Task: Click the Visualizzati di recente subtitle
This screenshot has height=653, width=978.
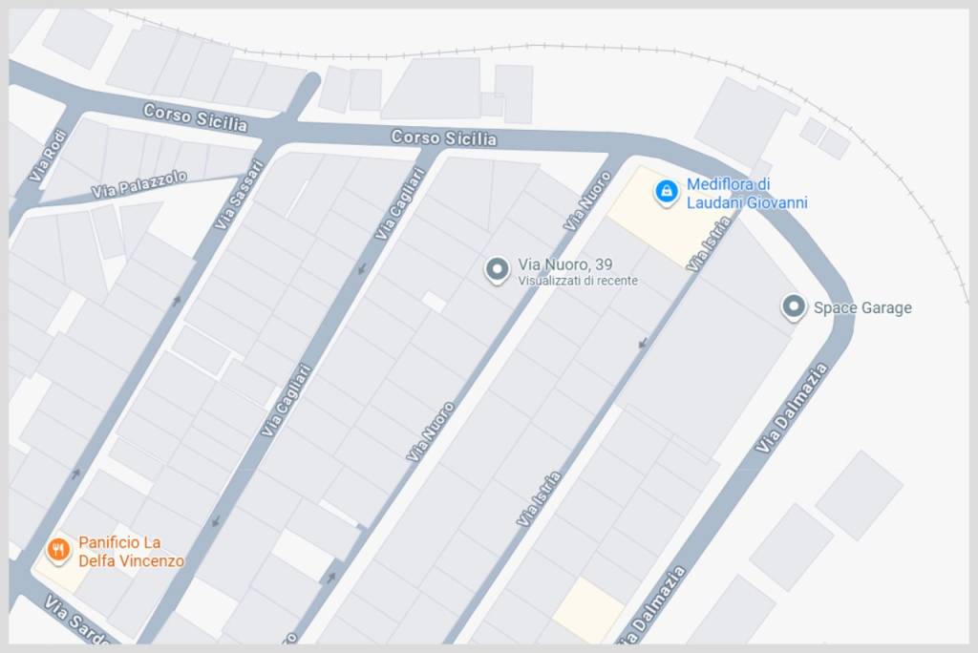Action: [578, 282]
